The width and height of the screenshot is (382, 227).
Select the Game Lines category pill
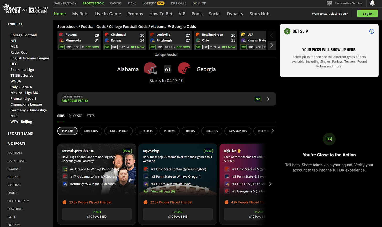click(91, 131)
